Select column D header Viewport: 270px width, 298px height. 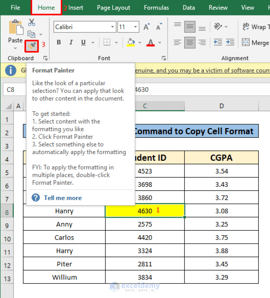[x=221, y=106]
